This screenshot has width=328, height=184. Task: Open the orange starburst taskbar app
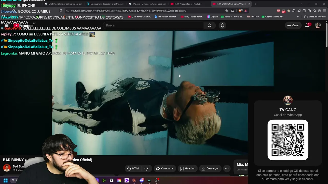point(134,180)
